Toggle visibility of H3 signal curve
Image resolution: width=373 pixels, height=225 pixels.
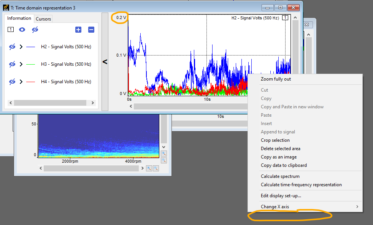12,64
